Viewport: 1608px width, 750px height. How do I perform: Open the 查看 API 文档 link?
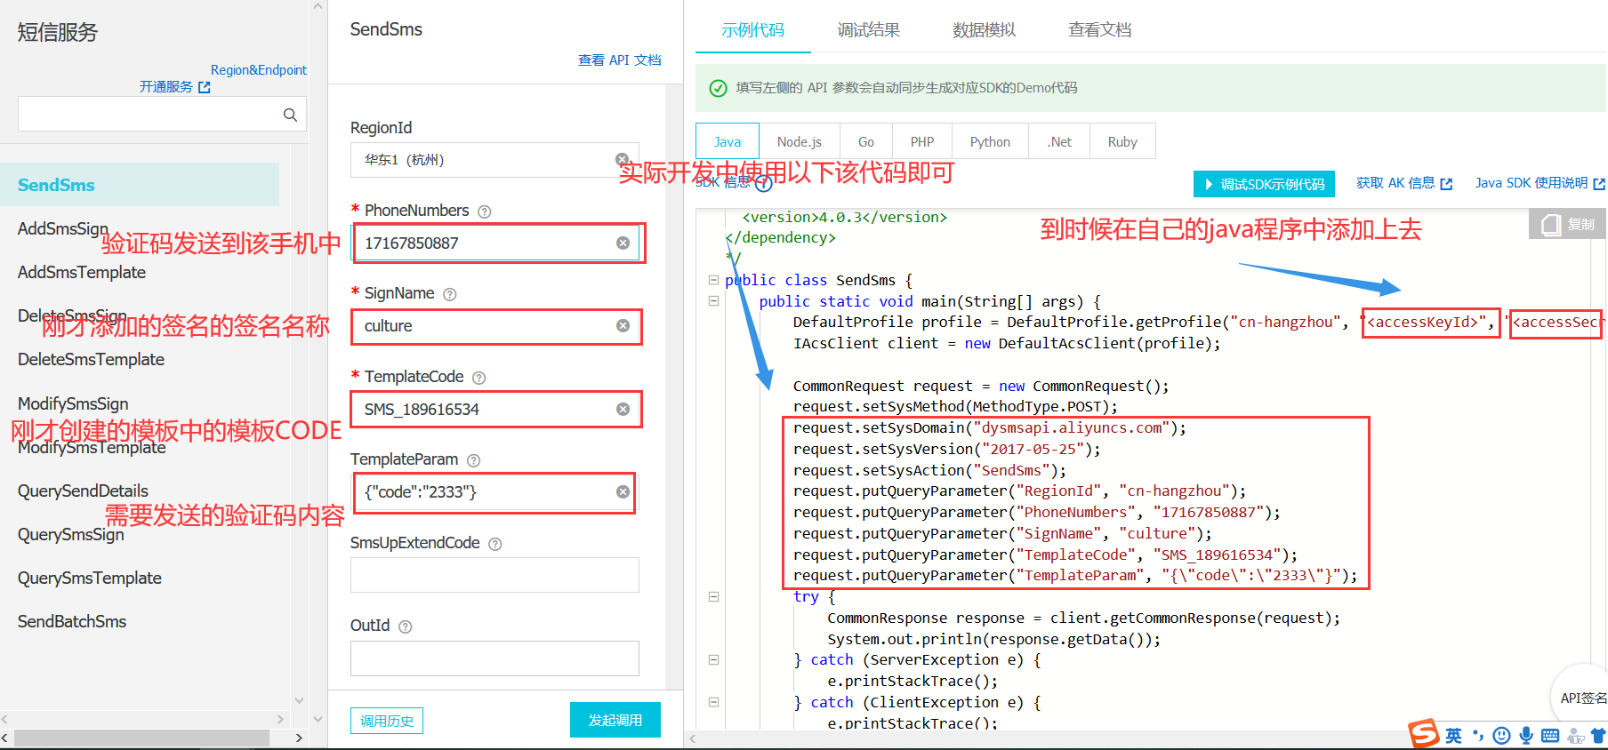pos(620,60)
